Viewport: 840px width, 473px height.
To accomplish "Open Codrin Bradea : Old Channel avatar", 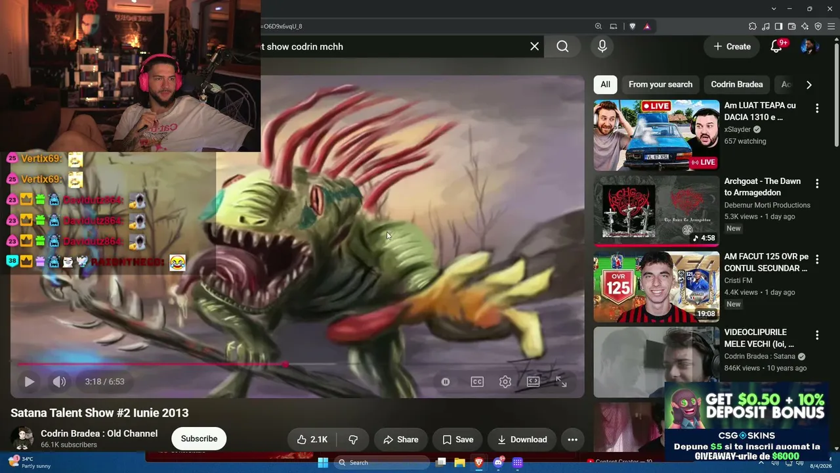I will tap(22, 439).
